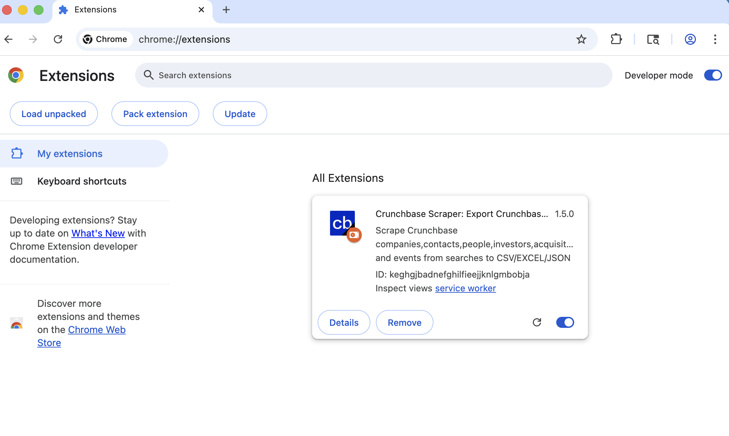Click the Chrome logo next to the Extensions heading

(16, 75)
